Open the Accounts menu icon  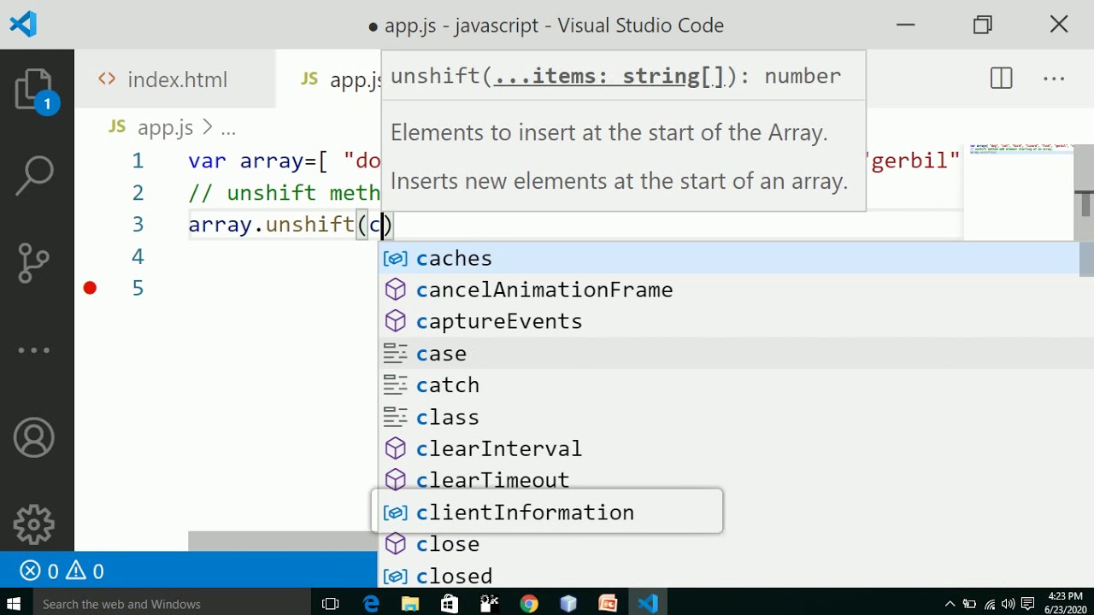[34, 438]
